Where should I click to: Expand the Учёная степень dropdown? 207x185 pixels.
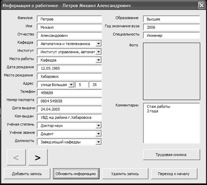coord(98,125)
